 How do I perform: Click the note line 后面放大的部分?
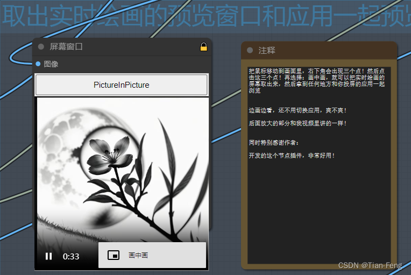[297, 123]
